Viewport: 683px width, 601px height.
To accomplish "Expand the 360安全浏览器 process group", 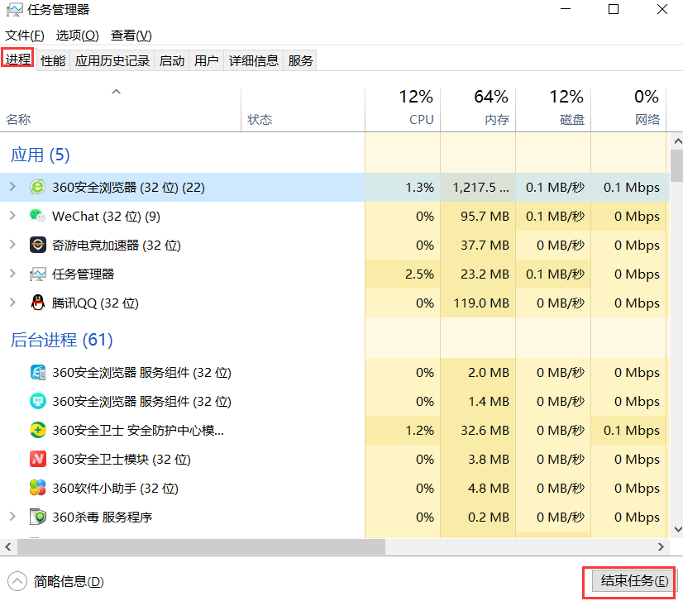I will (12, 187).
